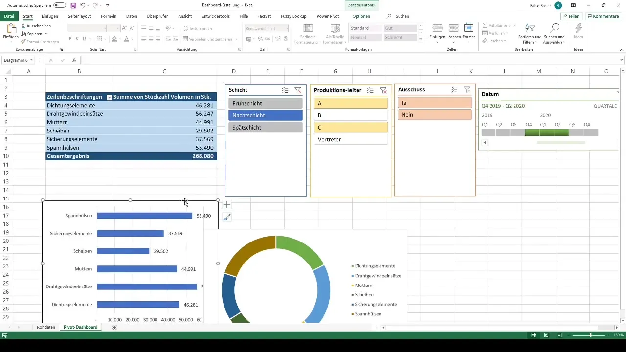Screen dimensions: 626x352
Task: Open the Kommentare button
Action: coord(603,16)
